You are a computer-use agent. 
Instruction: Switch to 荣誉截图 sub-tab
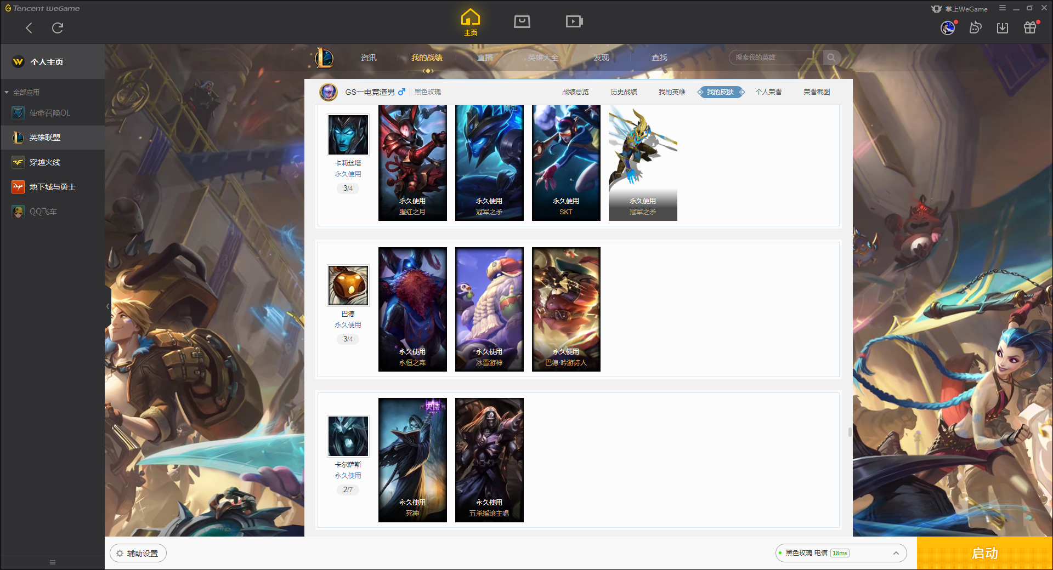[817, 92]
